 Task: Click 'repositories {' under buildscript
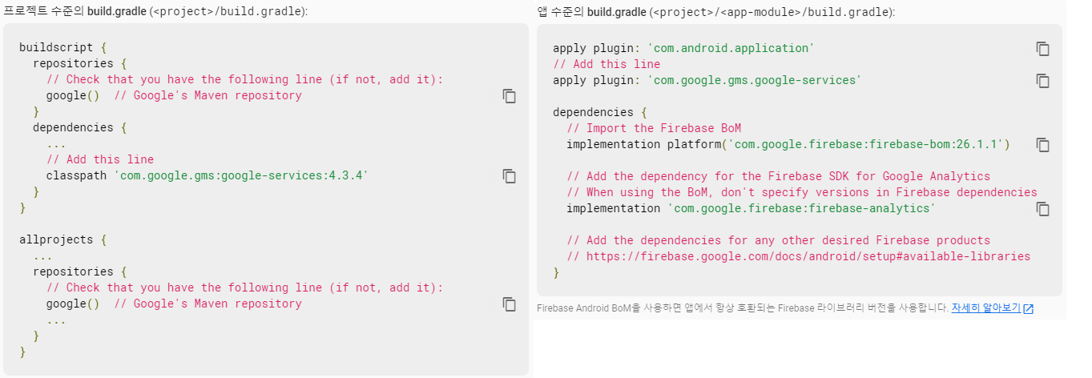point(79,63)
